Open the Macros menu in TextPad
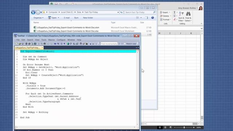The width and height of the screenshot is (233, 131). click(51, 40)
